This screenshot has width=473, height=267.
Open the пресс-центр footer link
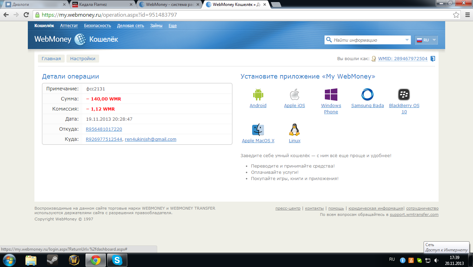pyautogui.click(x=288, y=208)
